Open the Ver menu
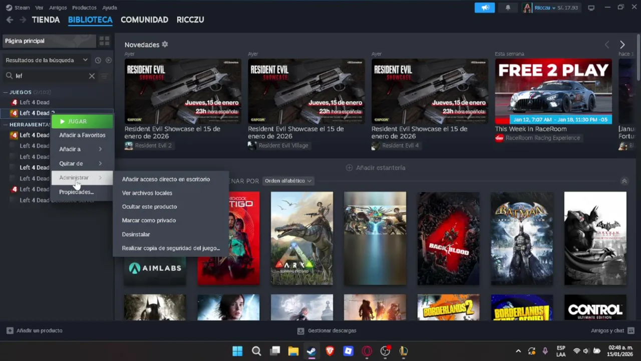 pyautogui.click(x=39, y=8)
